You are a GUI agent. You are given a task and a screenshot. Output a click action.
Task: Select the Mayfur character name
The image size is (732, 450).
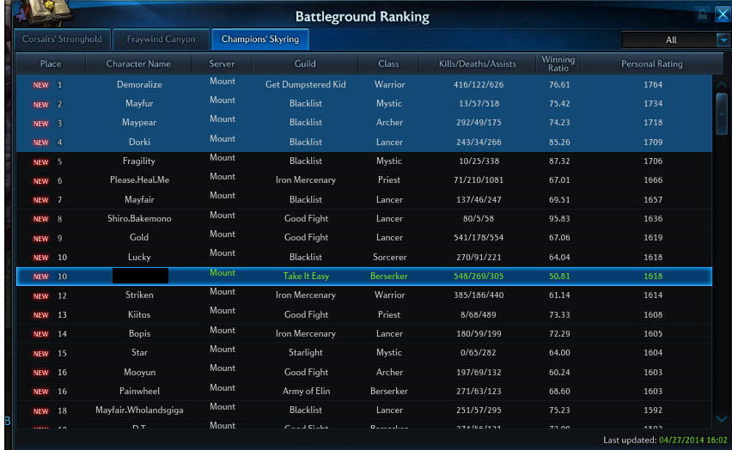139,104
